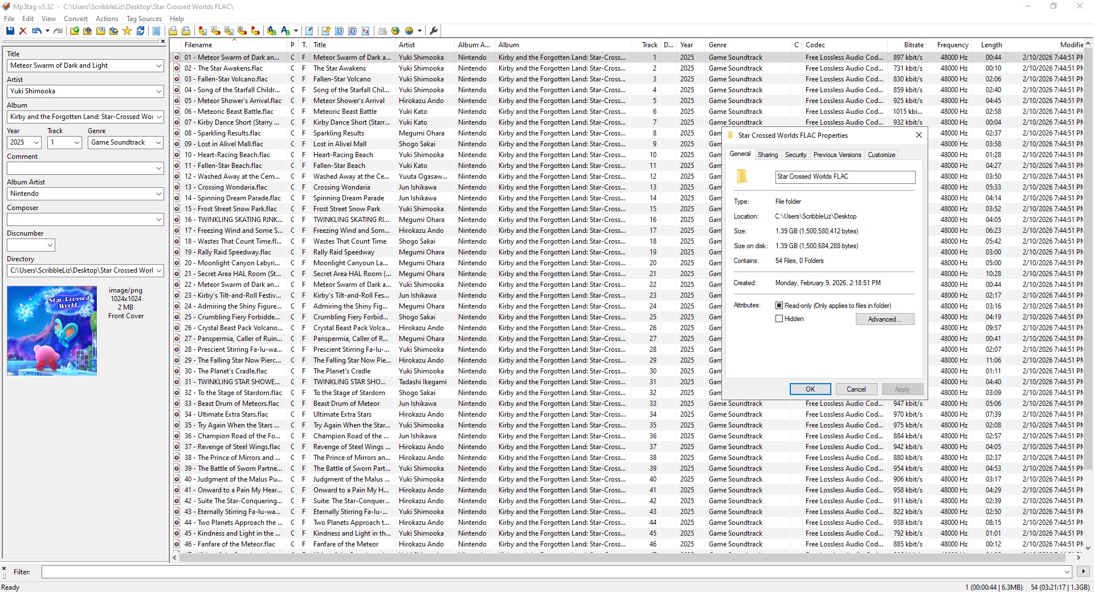Switch to the Sharing tab
This screenshot has height=592, width=1094.
[768, 155]
